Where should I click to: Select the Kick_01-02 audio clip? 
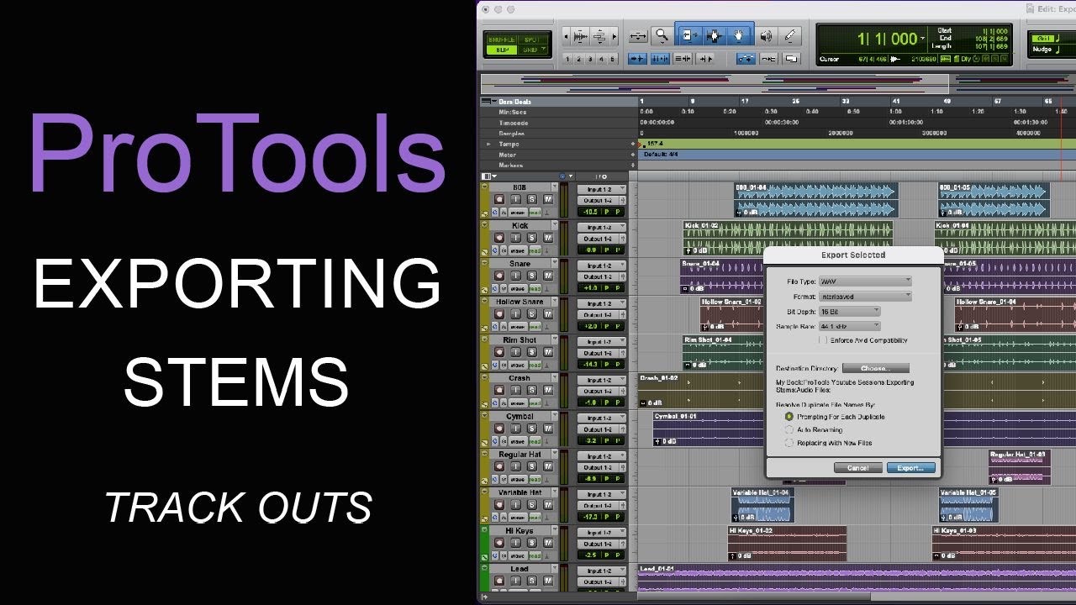pos(788,239)
